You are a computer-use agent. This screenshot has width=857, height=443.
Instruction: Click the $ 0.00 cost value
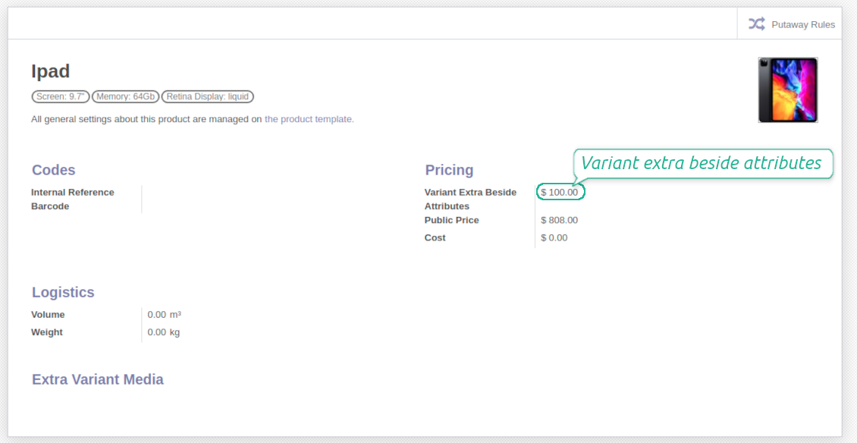pyautogui.click(x=554, y=238)
